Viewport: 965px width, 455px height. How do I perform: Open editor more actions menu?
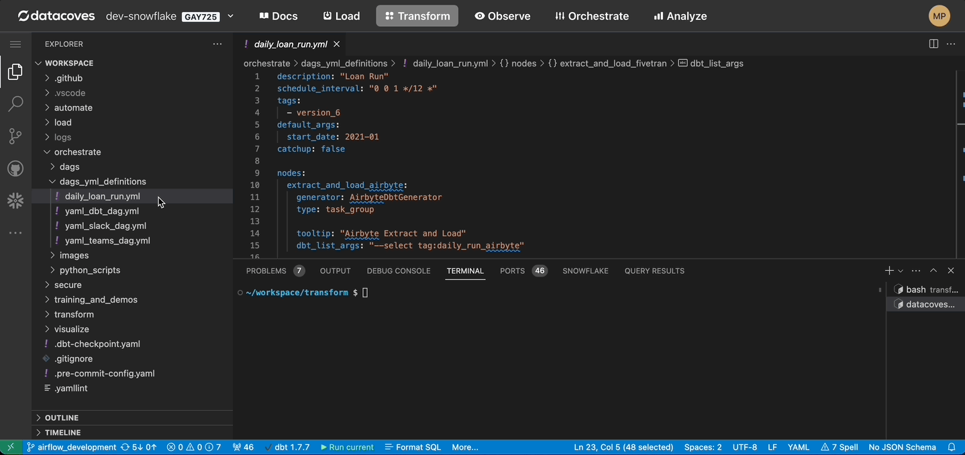click(950, 44)
